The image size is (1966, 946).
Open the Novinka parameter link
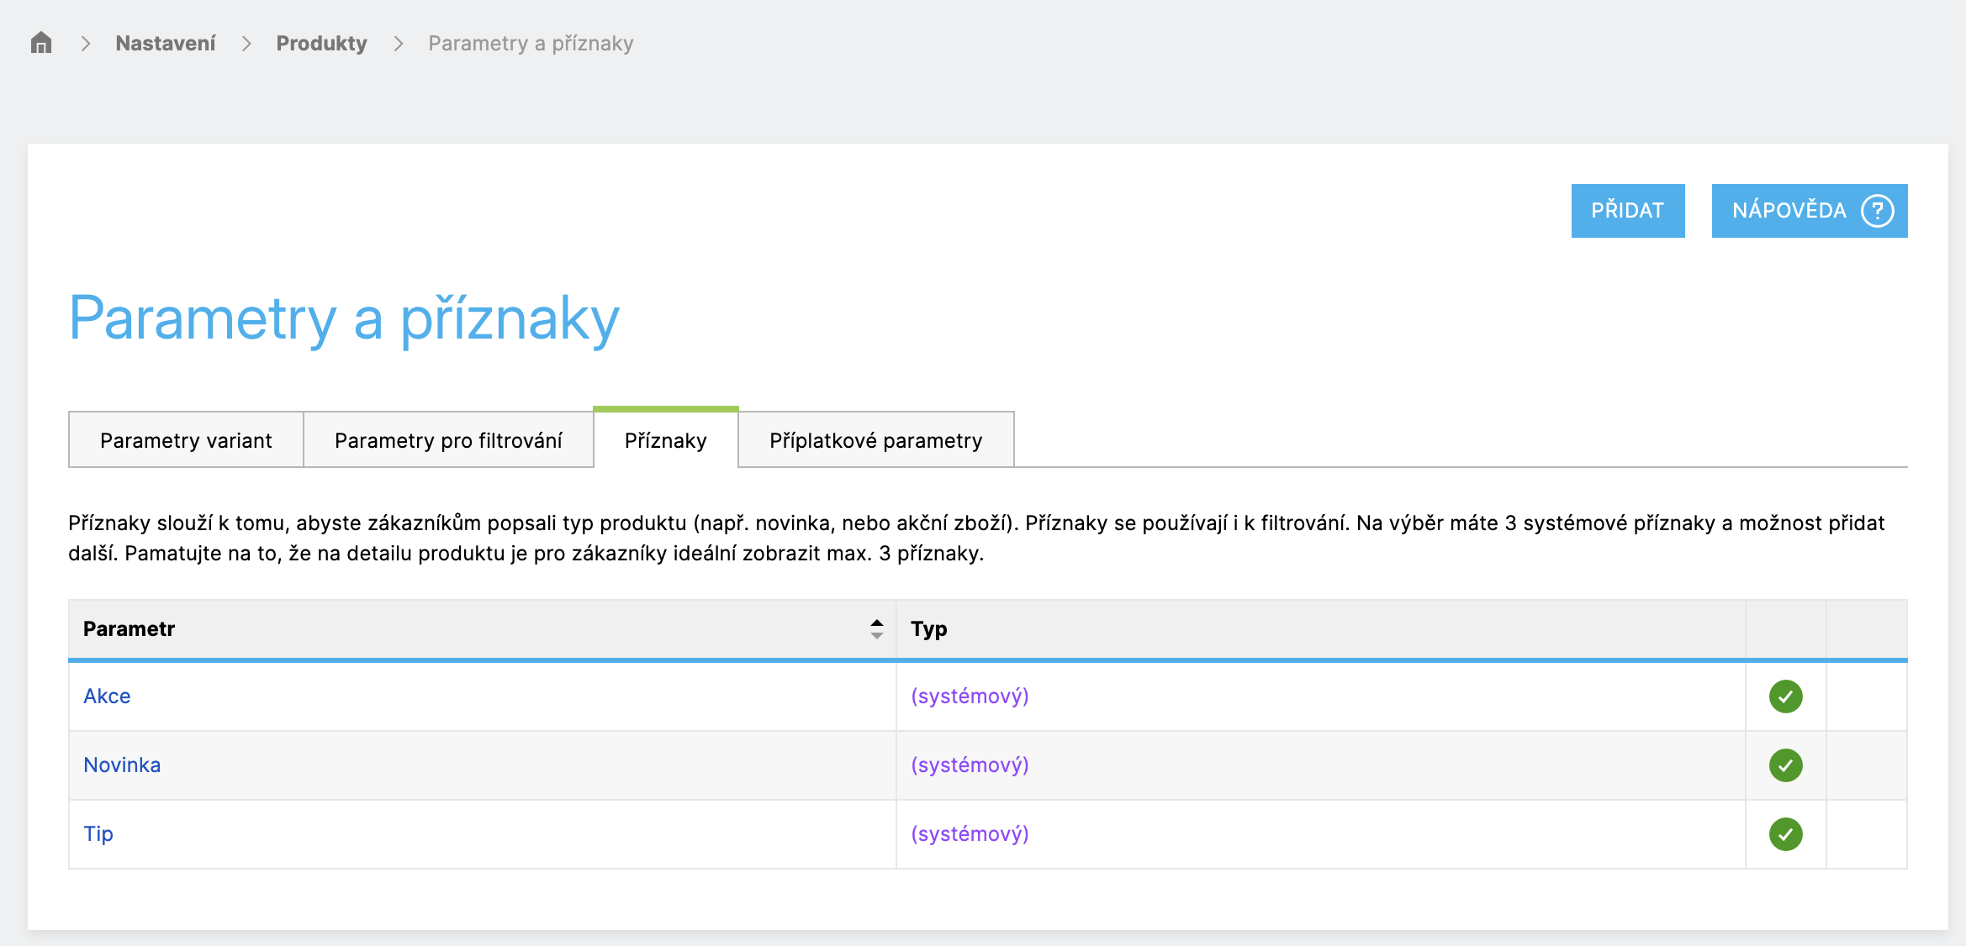click(x=122, y=765)
